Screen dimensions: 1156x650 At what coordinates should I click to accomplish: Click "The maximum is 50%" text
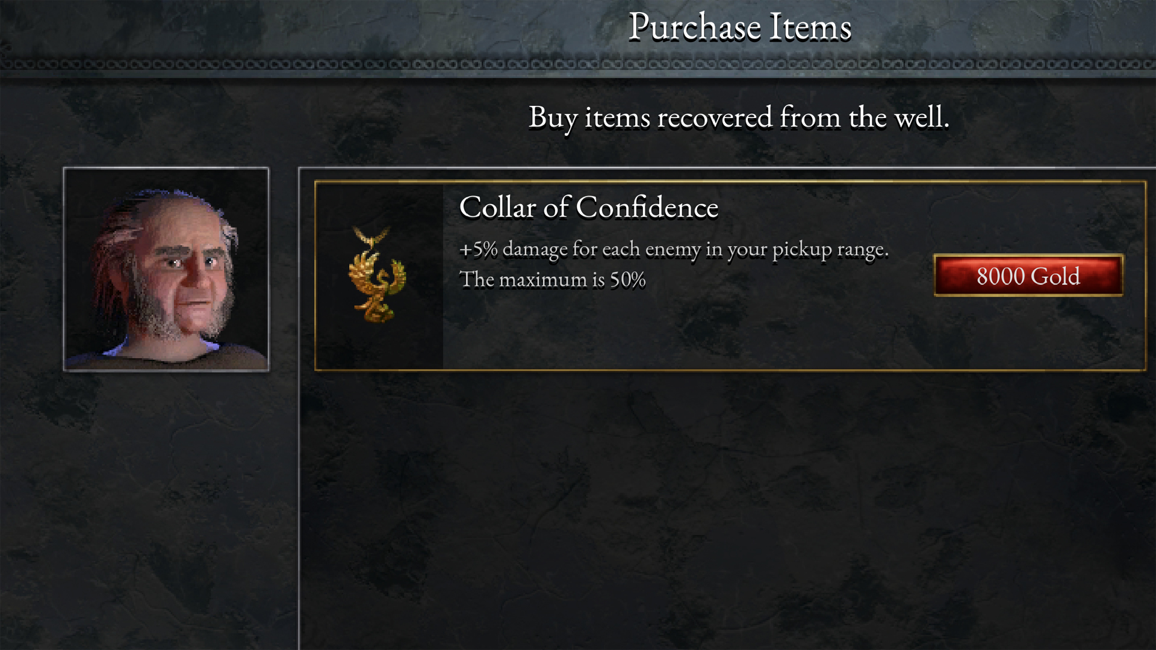pyautogui.click(x=552, y=280)
